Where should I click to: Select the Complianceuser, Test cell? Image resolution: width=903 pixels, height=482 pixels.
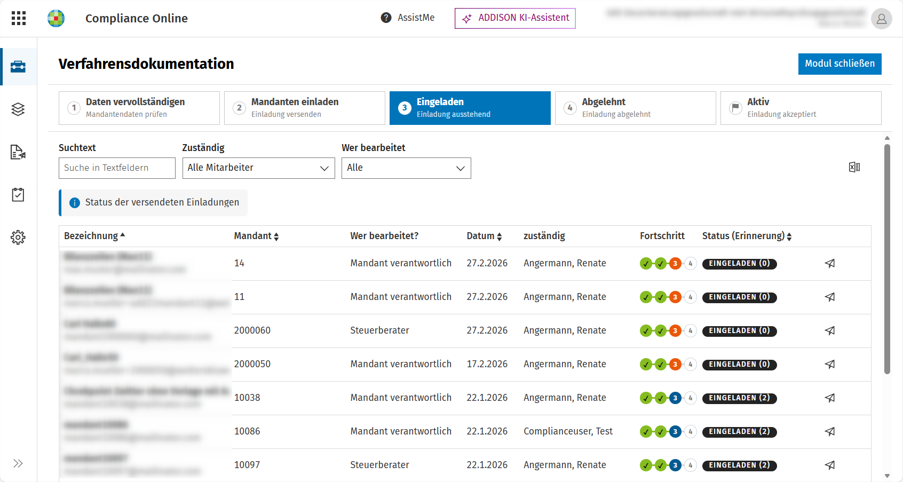568,431
